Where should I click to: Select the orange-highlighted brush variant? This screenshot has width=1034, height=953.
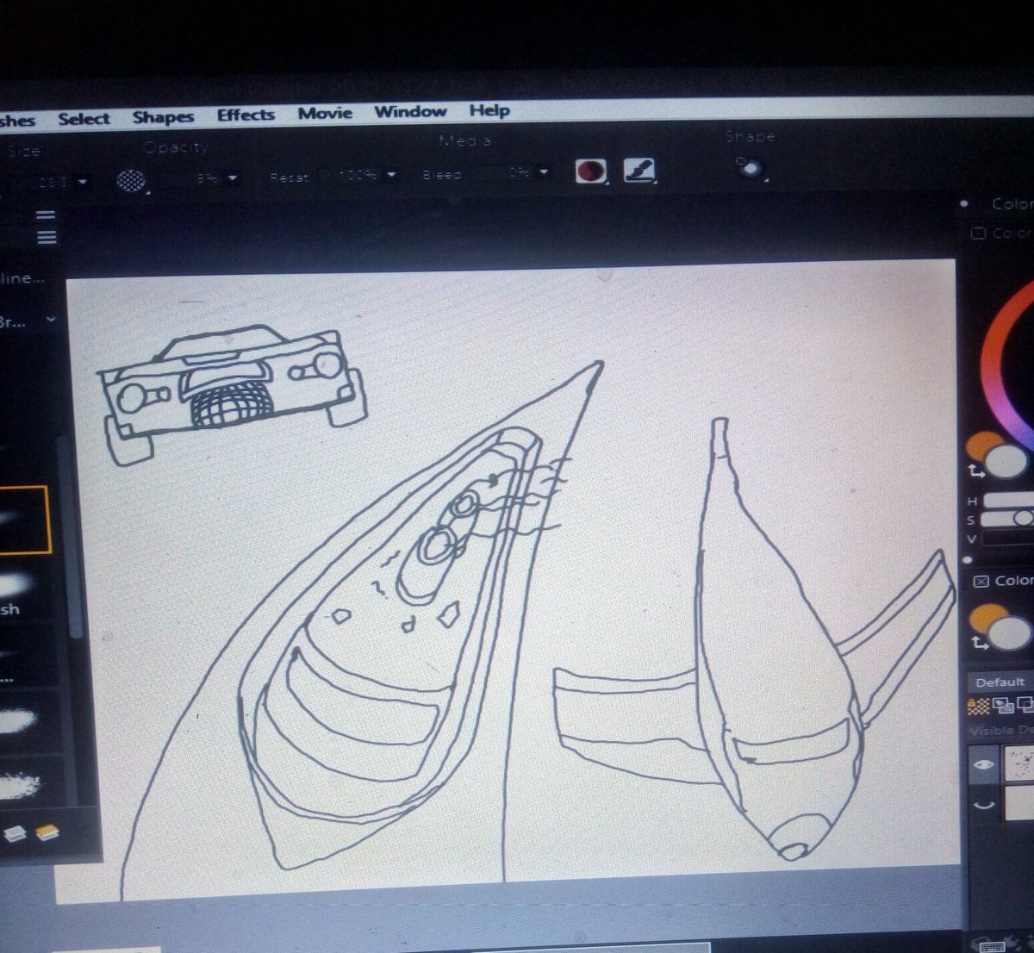coord(24,520)
